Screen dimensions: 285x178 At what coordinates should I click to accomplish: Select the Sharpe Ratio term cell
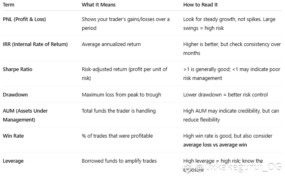click(x=17, y=69)
